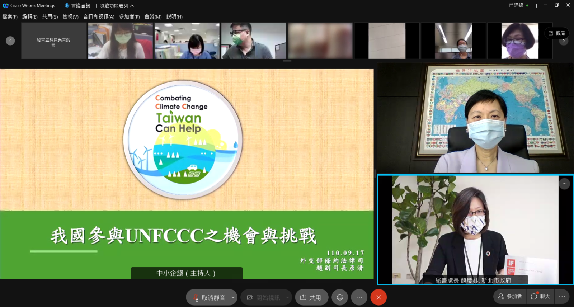Open the 檔案(F) menu
This screenshot has height=307, width=574.
point(10,17)
